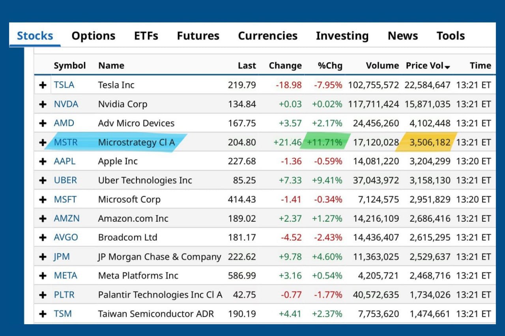505x336 pixels.
Task: Click the yellow highlighted MSTR price volume
Action: 430,142
